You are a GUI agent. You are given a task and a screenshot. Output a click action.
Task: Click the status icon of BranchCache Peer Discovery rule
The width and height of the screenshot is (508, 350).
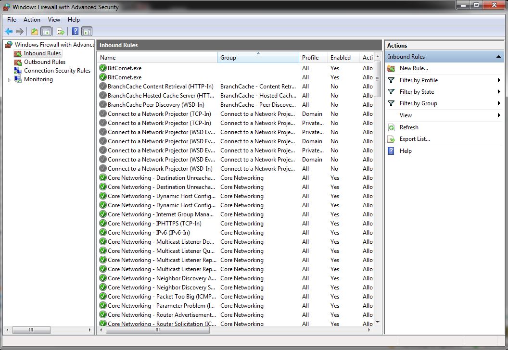[x=103, y=105]
